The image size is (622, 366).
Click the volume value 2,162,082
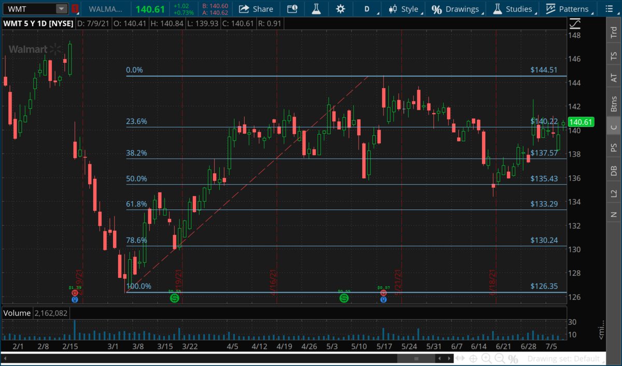pos(51,313)
